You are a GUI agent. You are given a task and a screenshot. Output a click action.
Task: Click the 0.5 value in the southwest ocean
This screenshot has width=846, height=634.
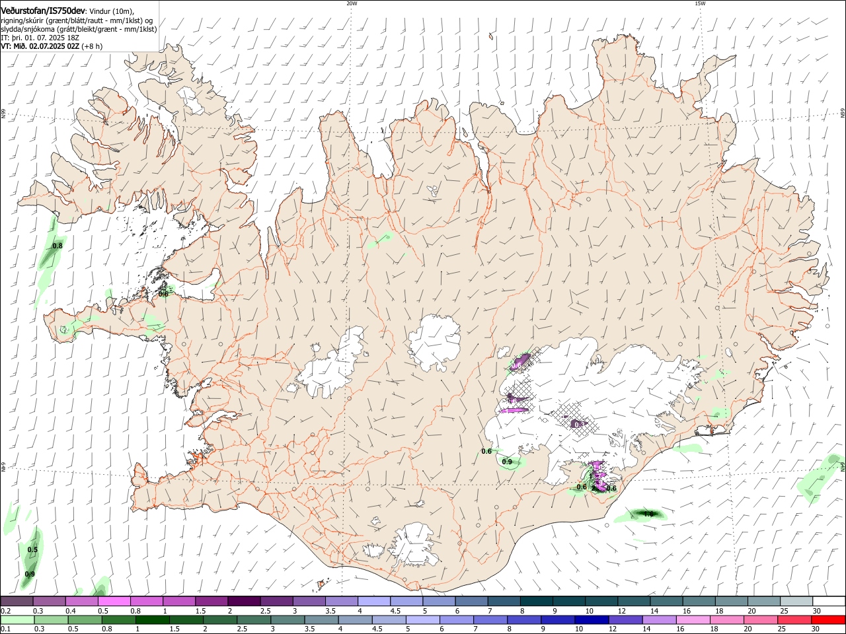click(32, 549)
